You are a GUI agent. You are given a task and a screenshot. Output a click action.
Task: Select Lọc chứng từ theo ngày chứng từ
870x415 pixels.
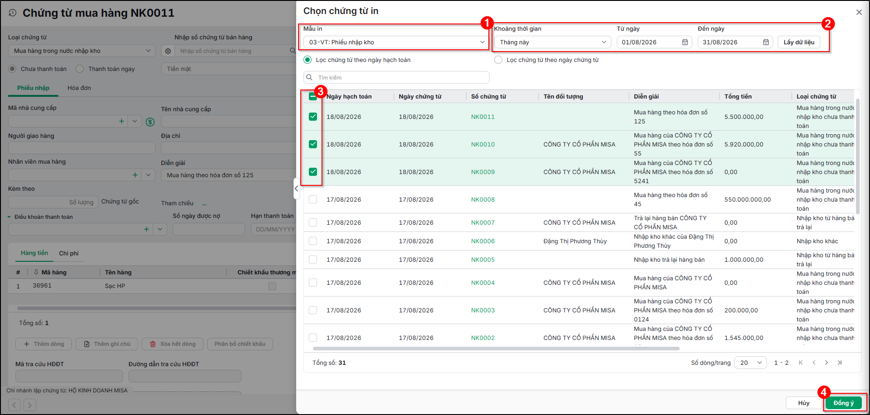click(498, 60)
